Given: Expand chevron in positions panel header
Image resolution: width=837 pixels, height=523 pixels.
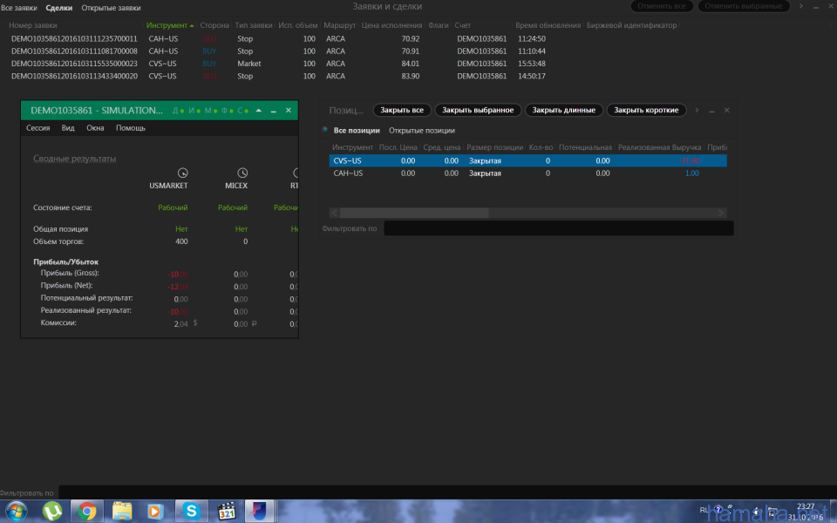Looking at the screenshot, I should [697, 110].
